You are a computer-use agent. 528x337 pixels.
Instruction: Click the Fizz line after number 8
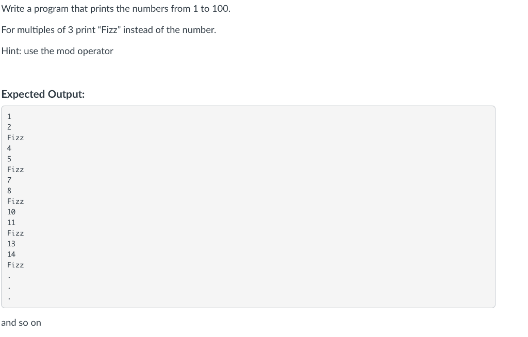coord(15,201)
